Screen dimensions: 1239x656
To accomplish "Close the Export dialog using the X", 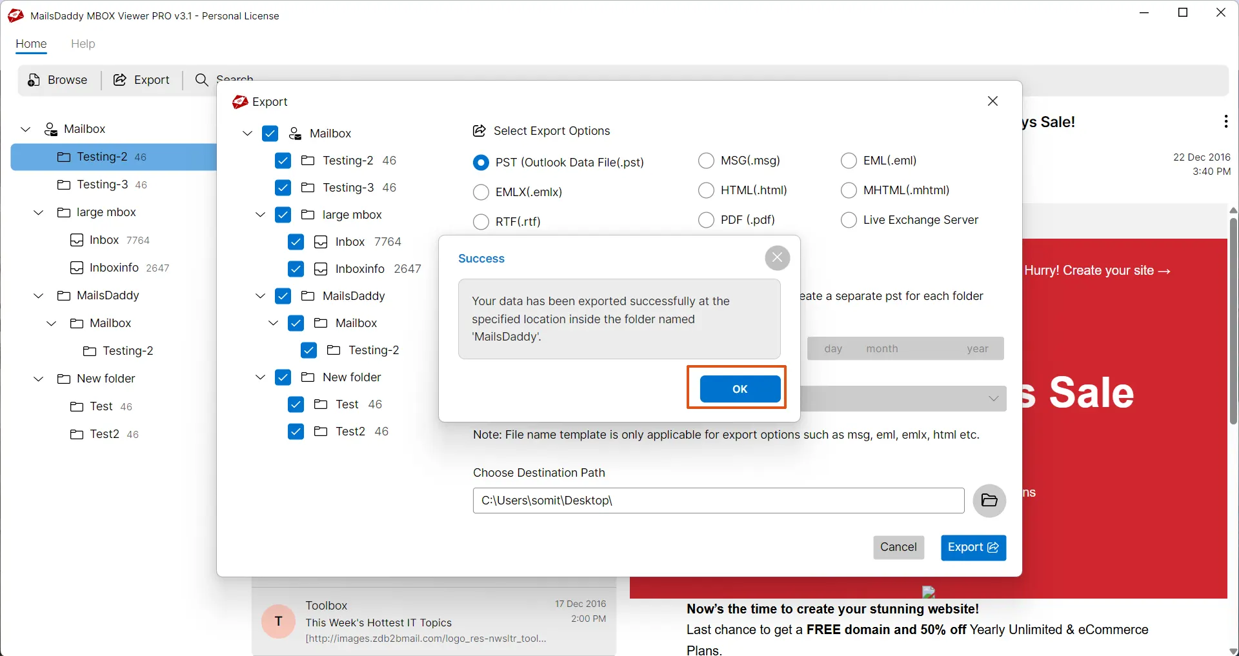I will pos(992,101).
